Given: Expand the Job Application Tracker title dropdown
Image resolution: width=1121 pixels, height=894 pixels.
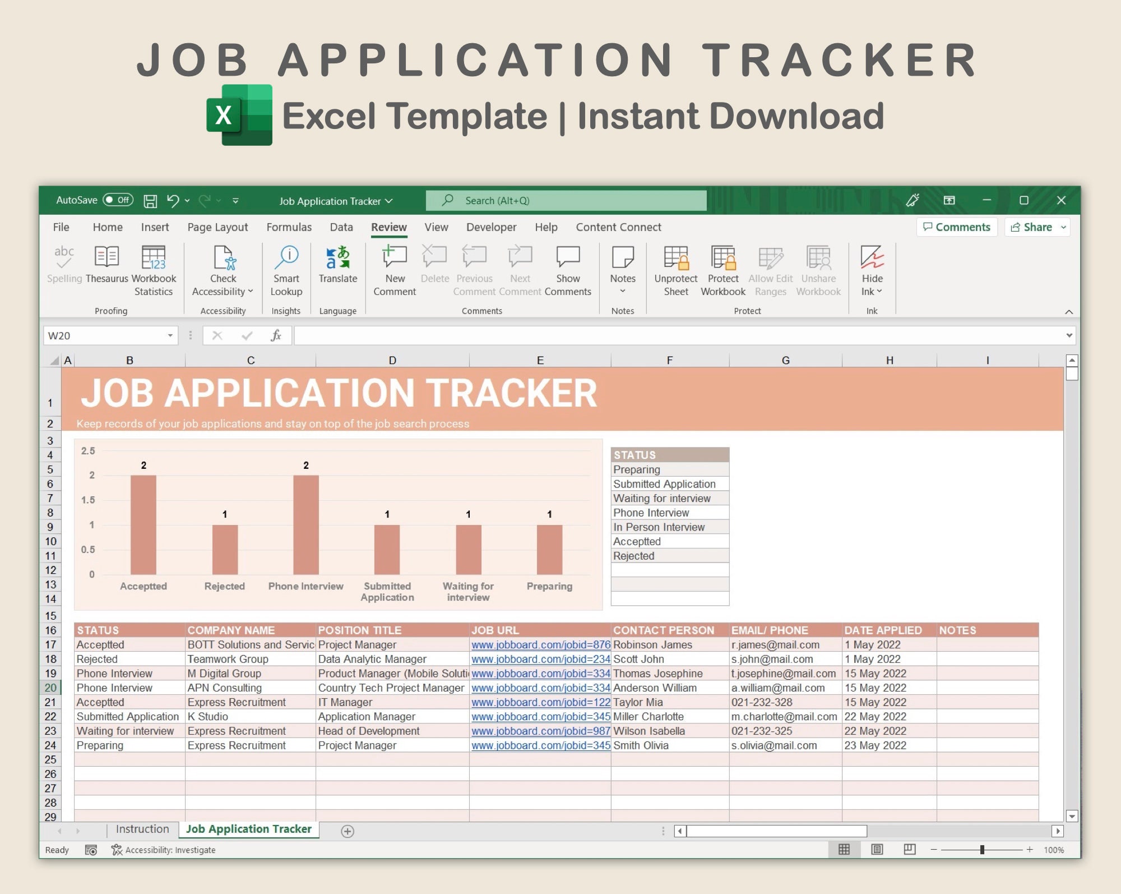Looking at the screenshot, I should (389, 201).
